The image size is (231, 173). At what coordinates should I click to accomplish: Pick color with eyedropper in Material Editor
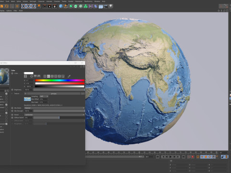69,76
